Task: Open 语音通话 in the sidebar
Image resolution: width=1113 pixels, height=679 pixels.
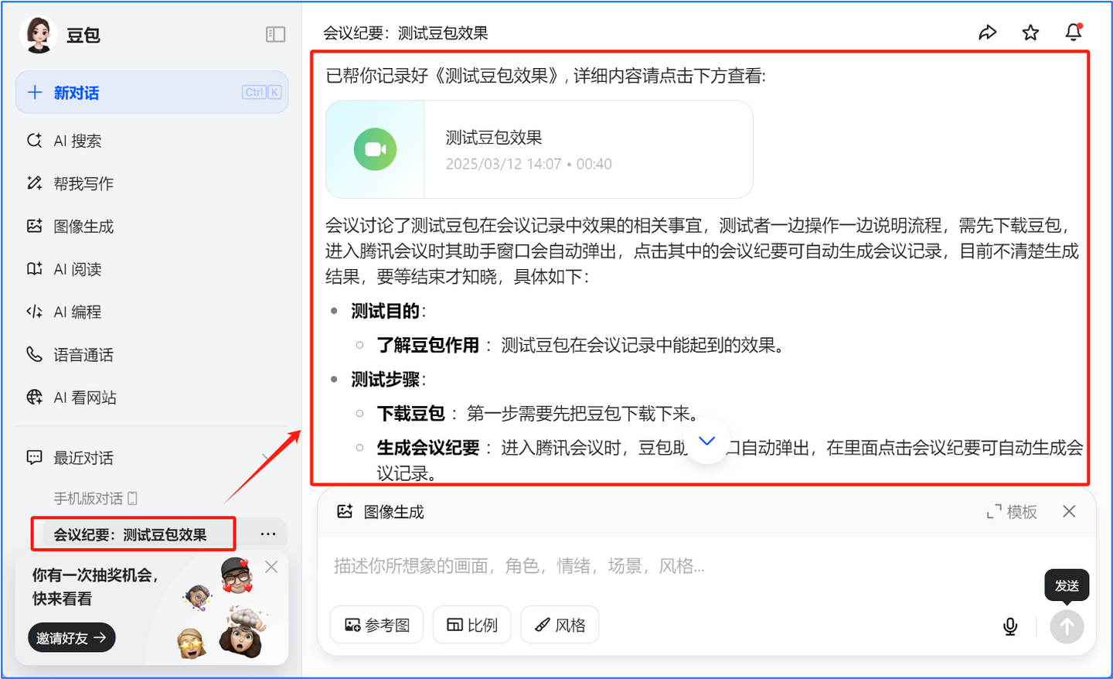Action: coord(151,354)
